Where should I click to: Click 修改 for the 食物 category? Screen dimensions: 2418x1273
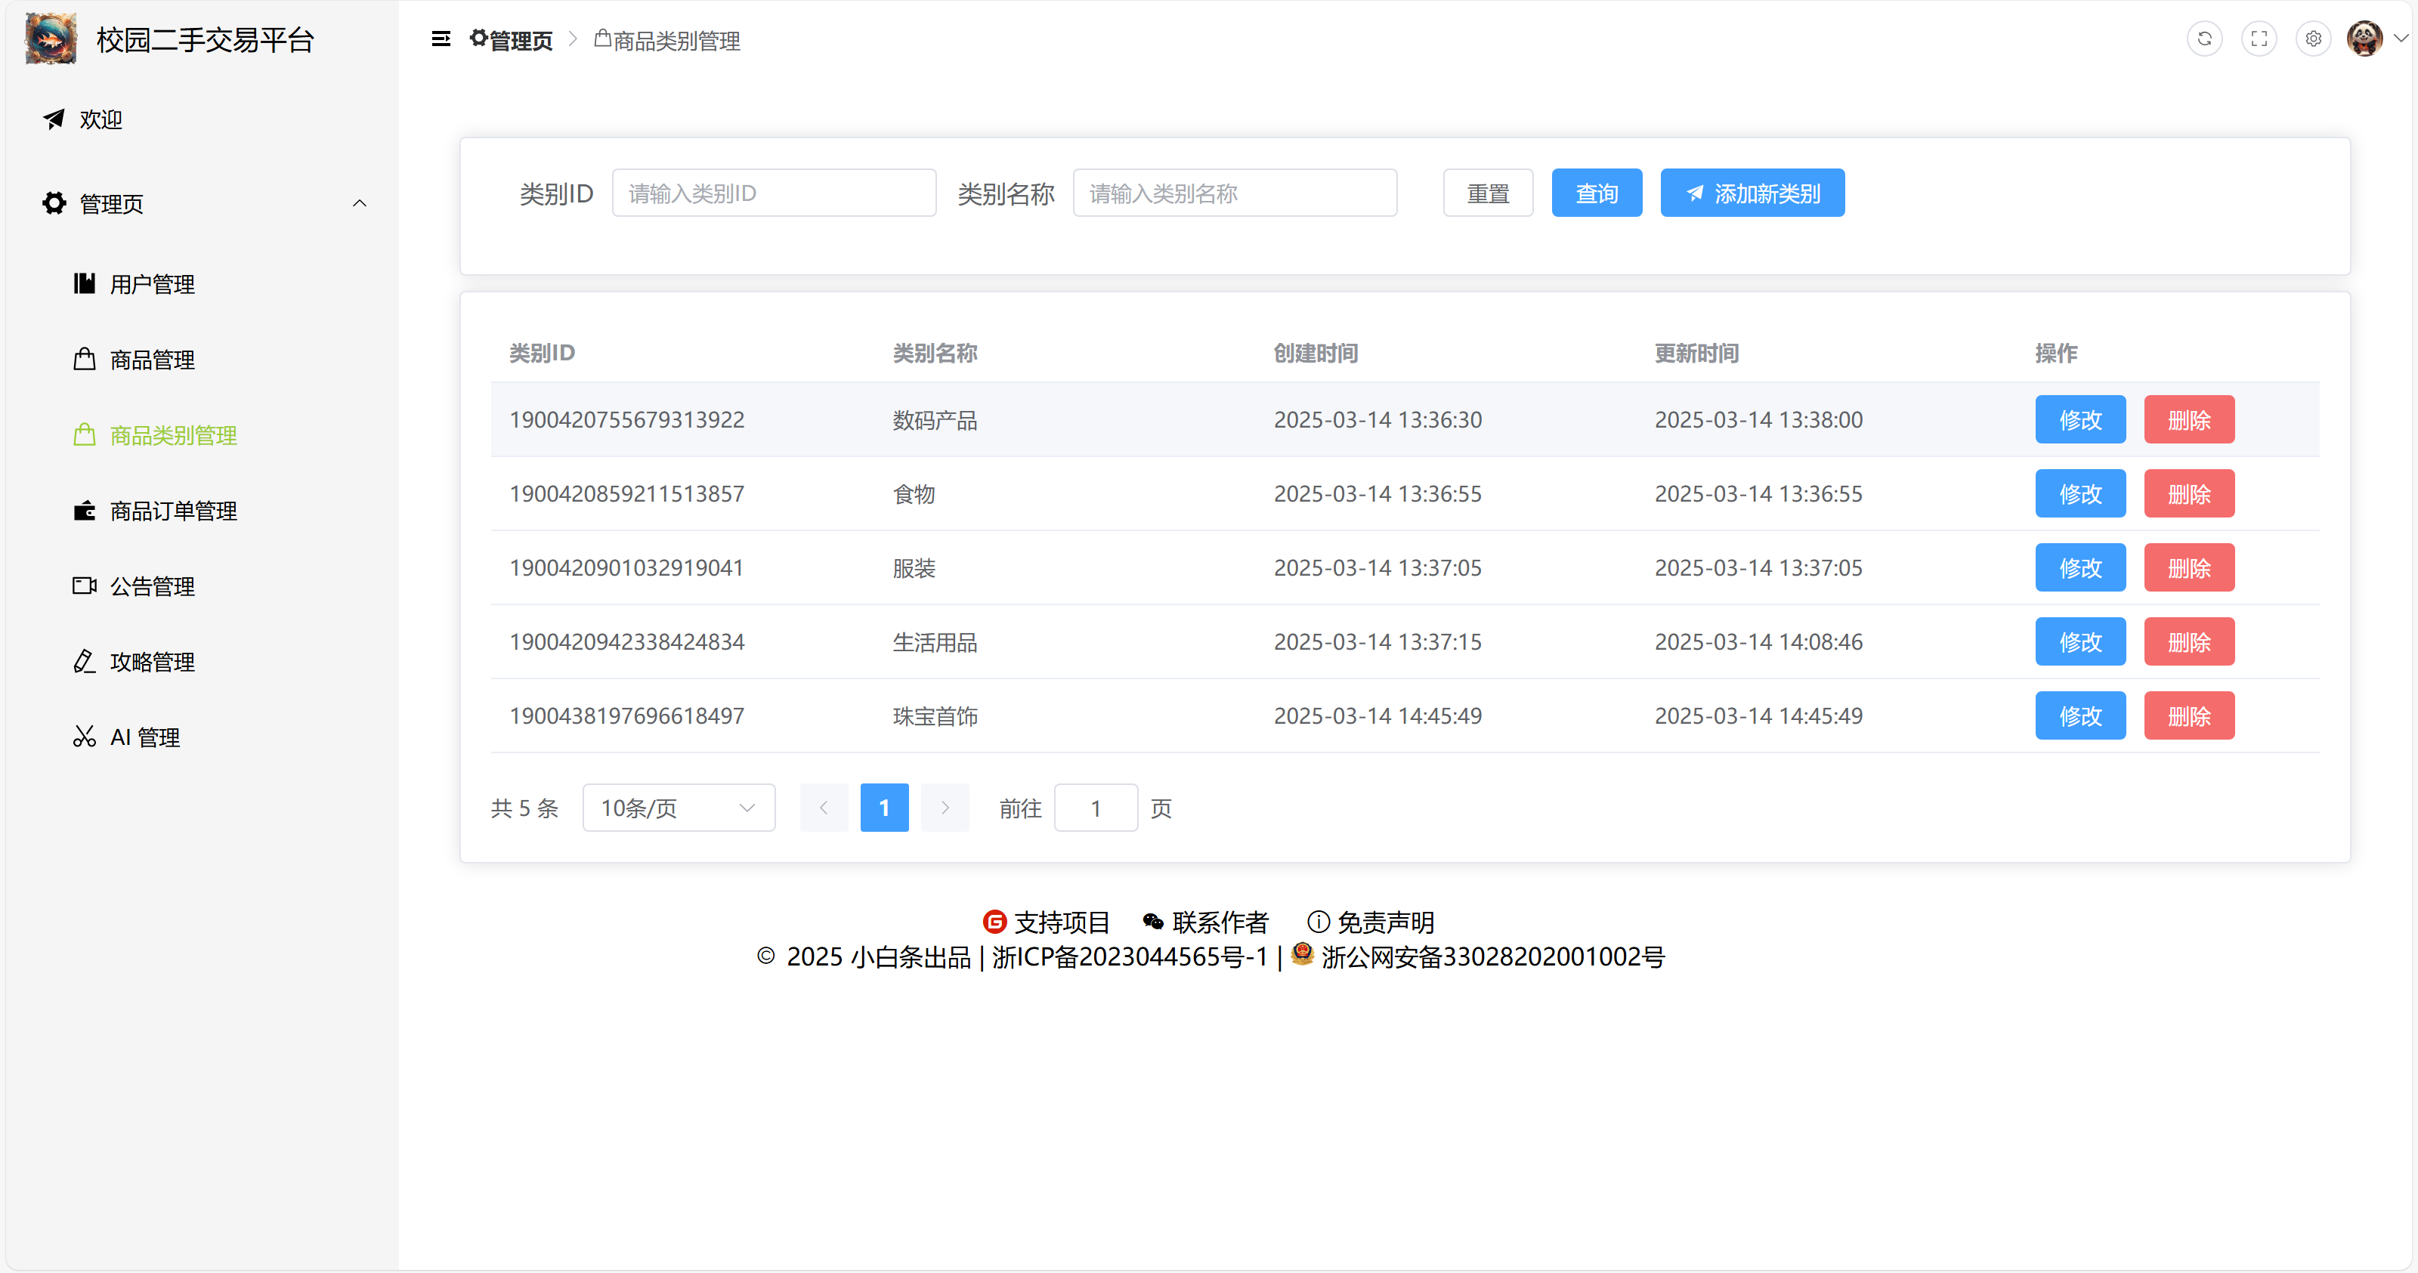click(2079, 494)
